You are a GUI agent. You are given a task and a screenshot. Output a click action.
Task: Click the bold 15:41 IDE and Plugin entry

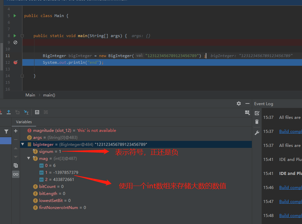click(x=290, y=174)
